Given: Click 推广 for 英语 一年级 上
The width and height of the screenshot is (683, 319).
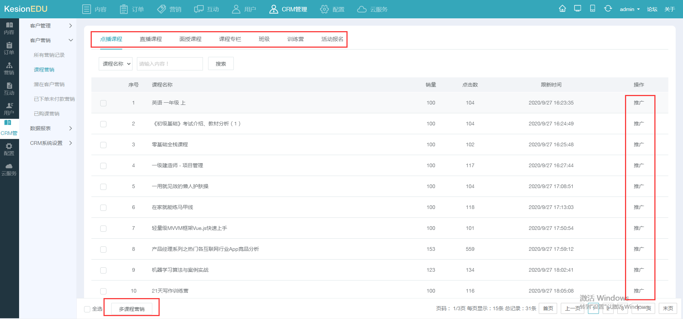Looking at the screenshot, I should click(639, 103).
